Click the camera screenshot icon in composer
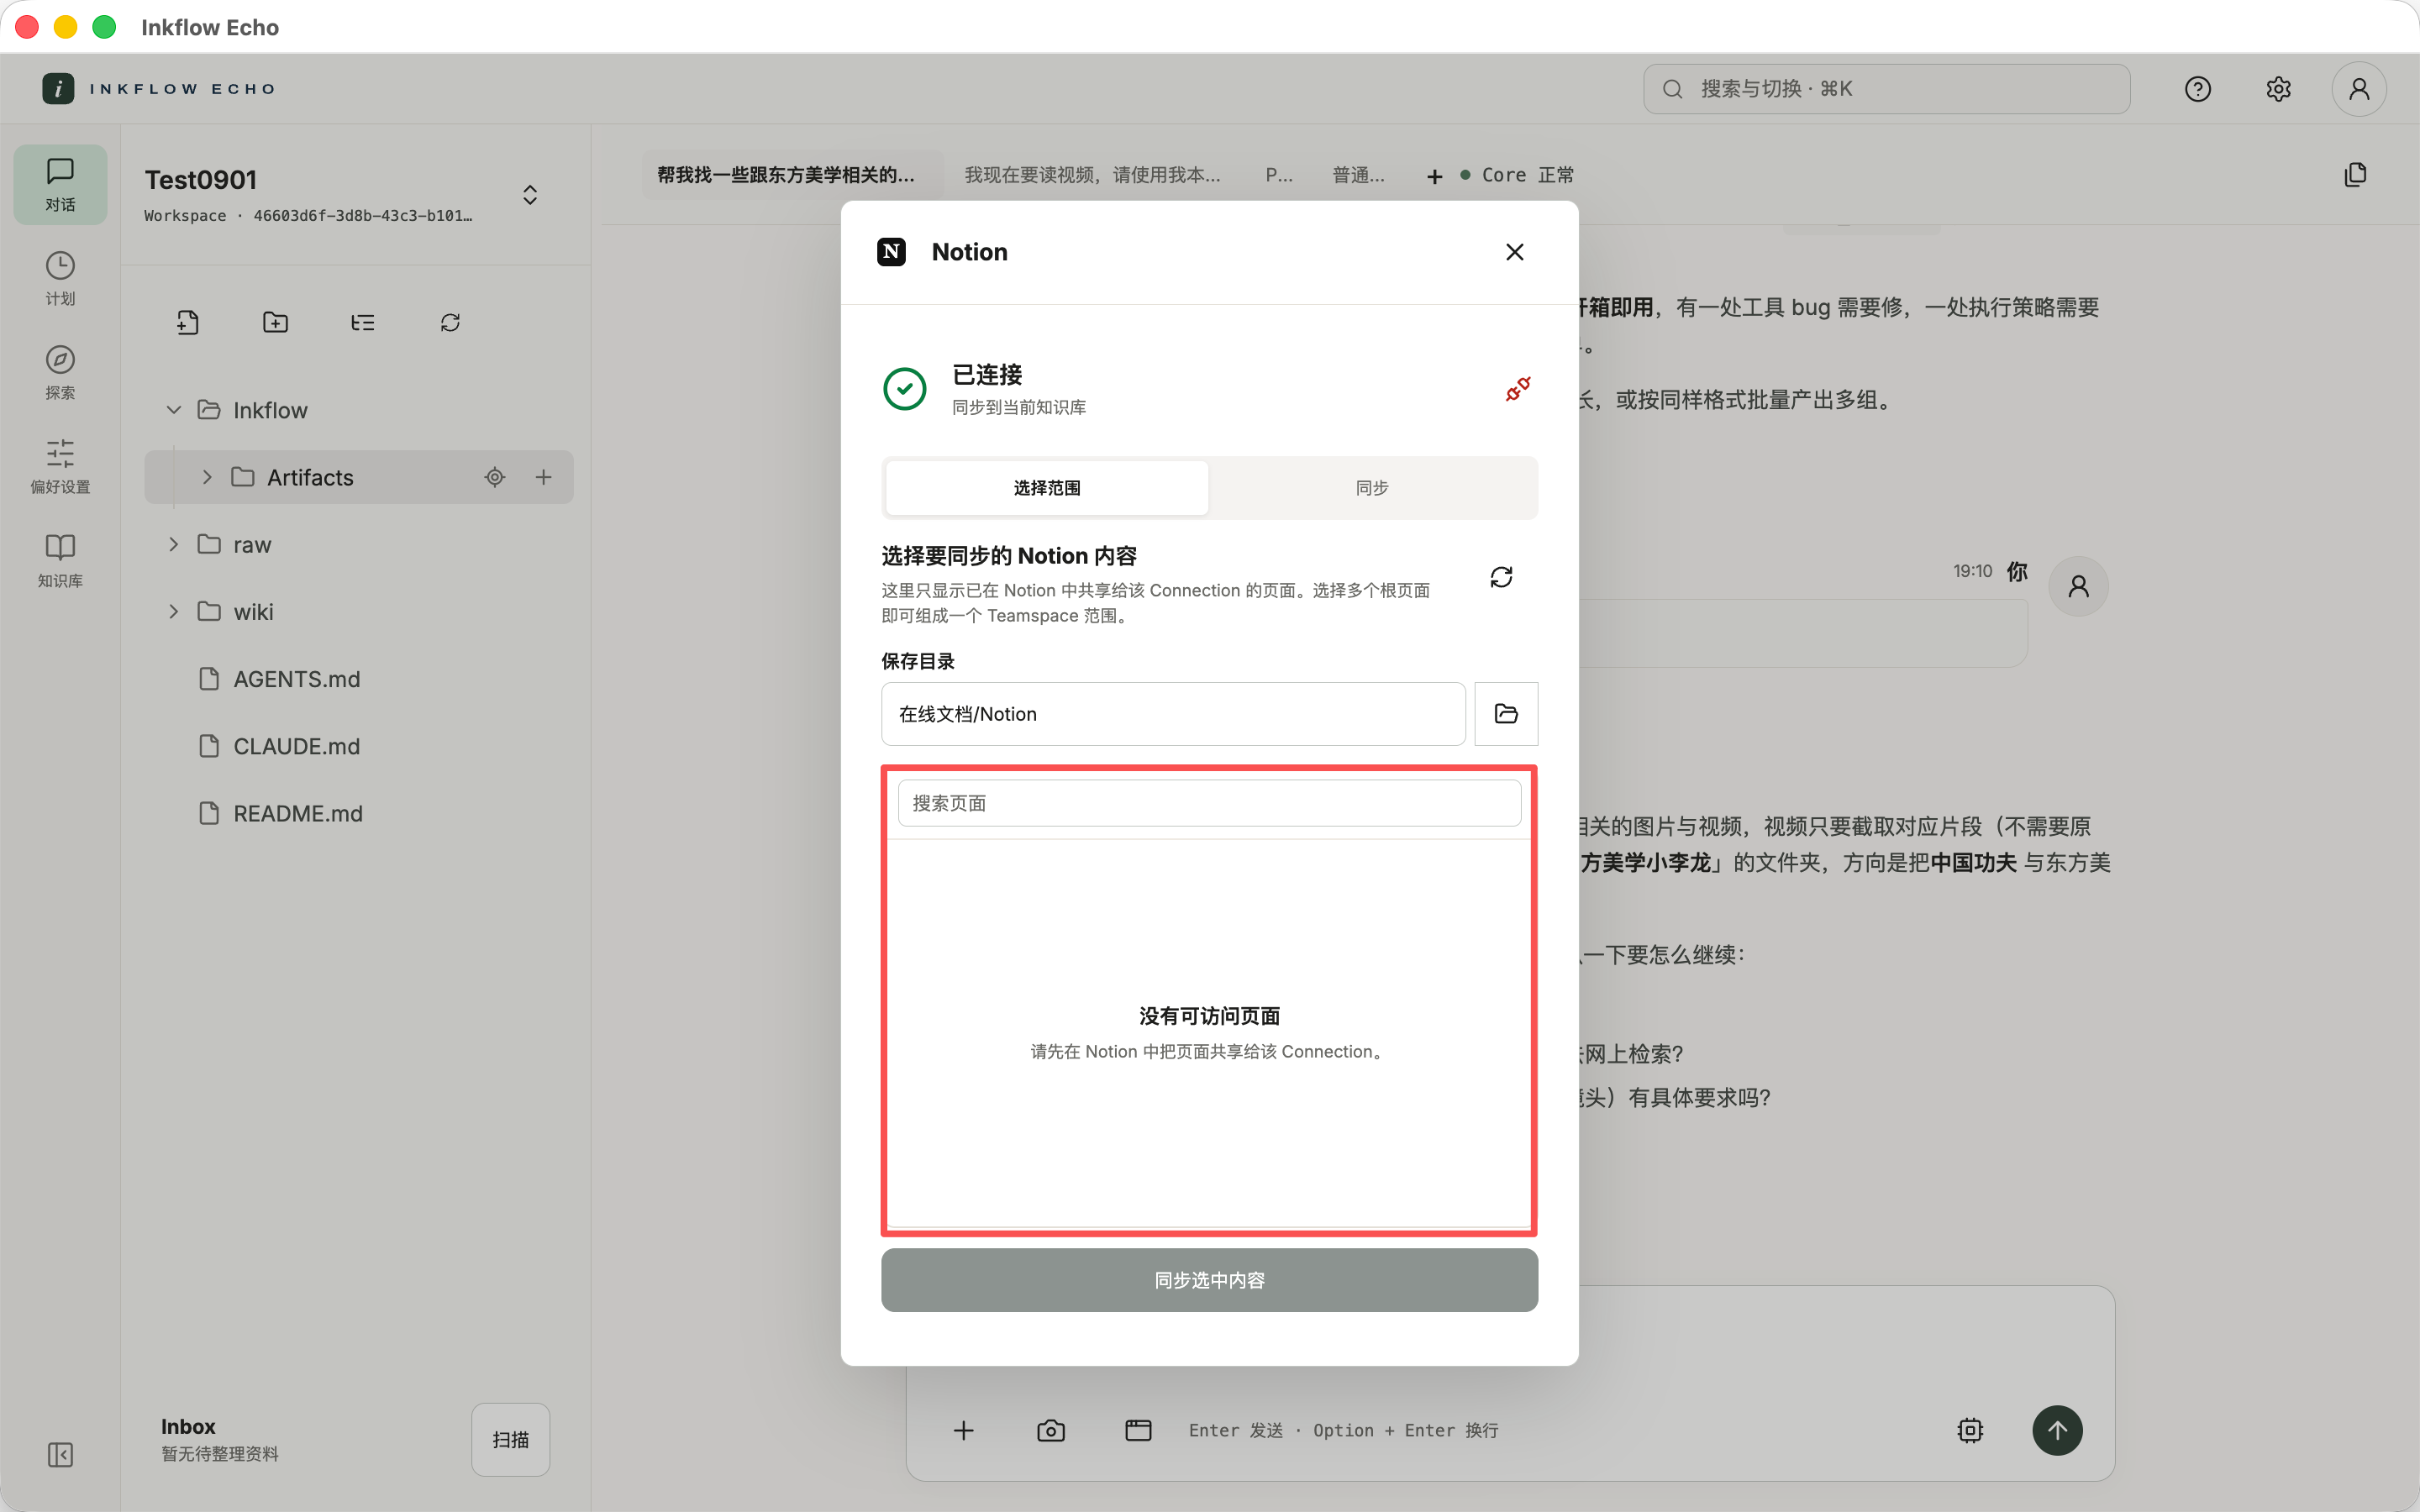The height and width of the screenshot is (1512, 2420). coord(1051,1430)
